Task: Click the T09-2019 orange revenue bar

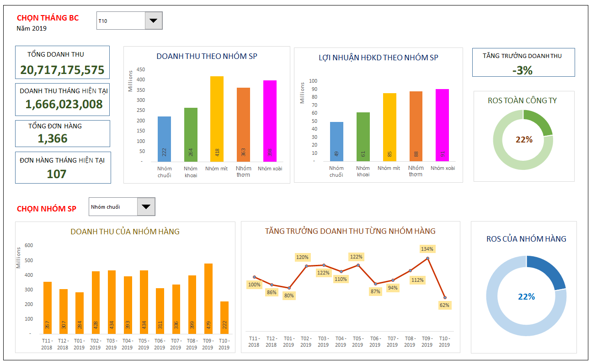Action: 208,299
